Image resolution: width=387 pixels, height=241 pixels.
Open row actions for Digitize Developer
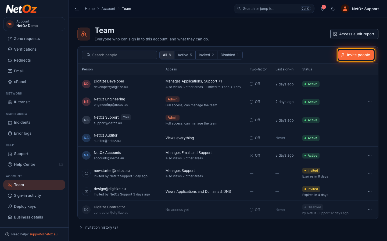[370, 84]
